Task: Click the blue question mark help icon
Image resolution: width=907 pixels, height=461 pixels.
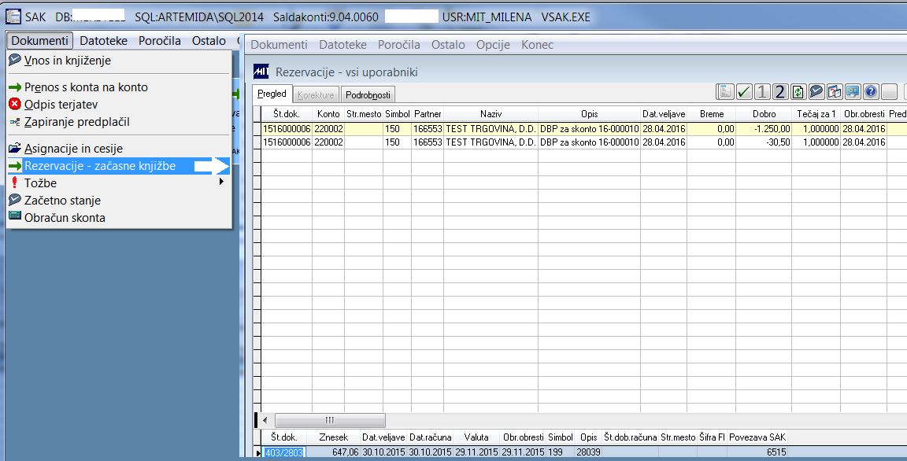Action: coord(871,92)
